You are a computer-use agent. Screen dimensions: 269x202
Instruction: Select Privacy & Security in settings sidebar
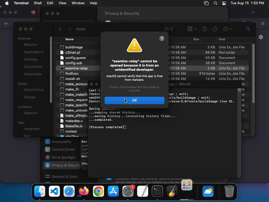click(62, 165)
